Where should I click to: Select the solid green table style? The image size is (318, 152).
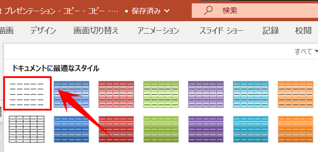[x=161, y=129]
